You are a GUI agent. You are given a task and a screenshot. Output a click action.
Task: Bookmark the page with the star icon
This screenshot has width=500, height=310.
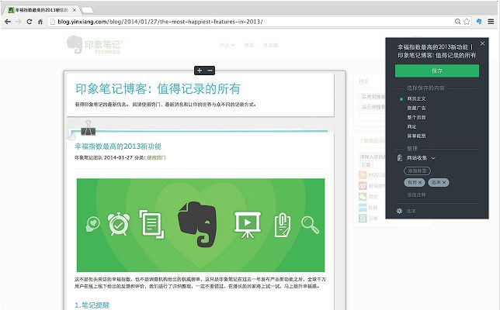pos(467,22)
